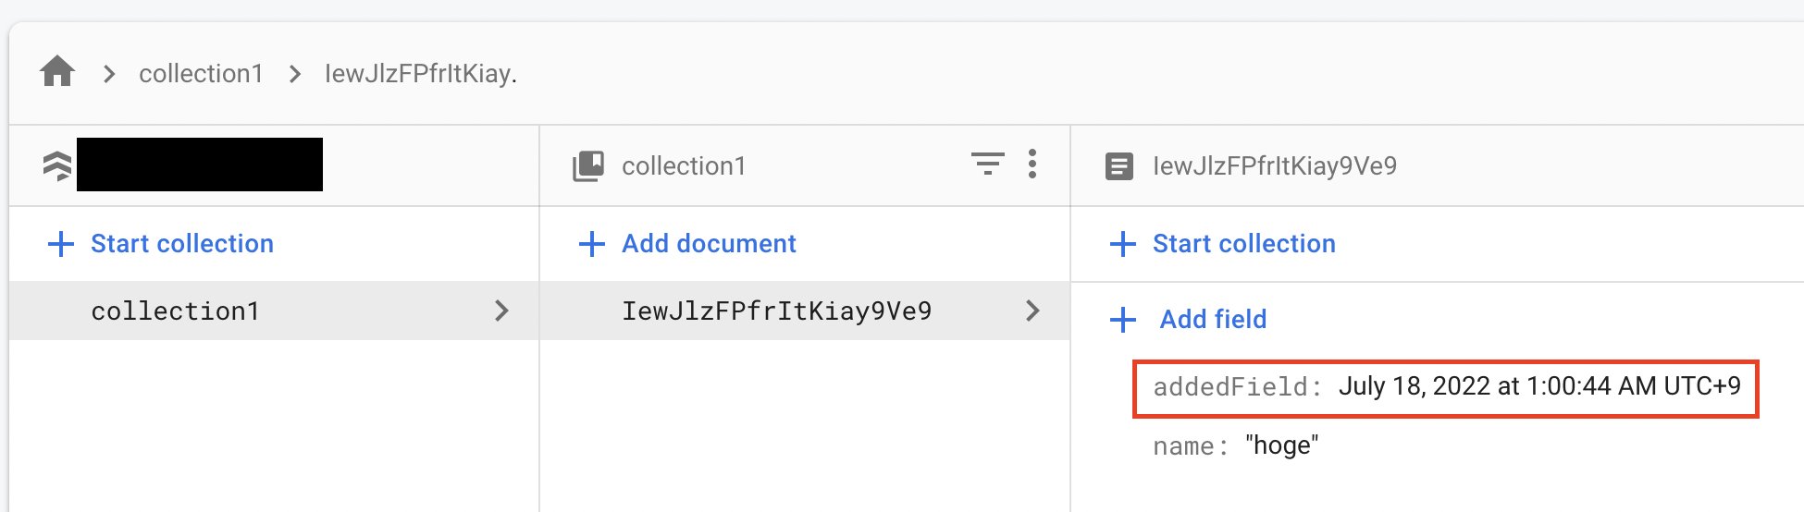Click plus icon next to Add document
The width and height of the screenshot is (1804, 512).
(x=592, y=244)
